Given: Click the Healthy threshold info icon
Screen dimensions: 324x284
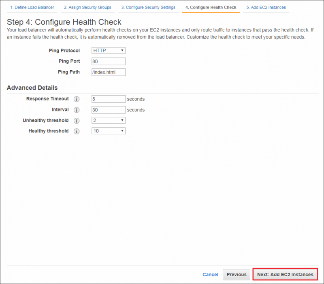Looking at the screenshot, I should pos(77,131).
